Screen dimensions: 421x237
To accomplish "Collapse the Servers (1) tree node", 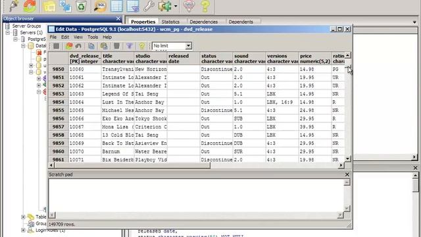I will pos(8,32).
